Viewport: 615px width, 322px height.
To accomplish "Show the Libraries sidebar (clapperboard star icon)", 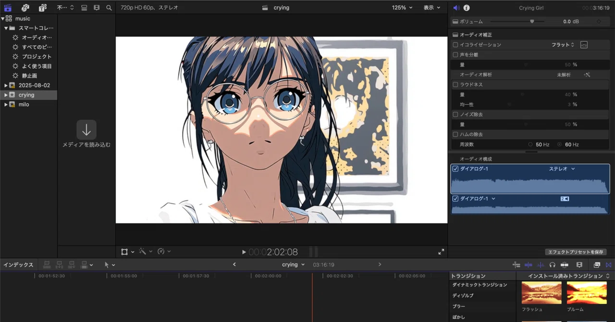I will [x=8, y=8].
